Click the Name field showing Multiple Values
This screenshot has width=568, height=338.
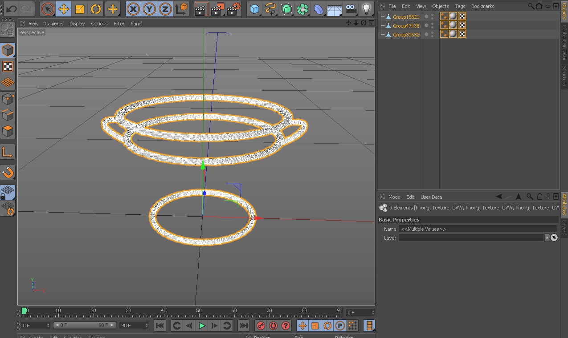tap(477, 229)
